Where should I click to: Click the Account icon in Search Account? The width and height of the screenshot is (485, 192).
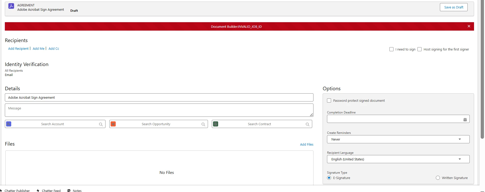point(9,124)
